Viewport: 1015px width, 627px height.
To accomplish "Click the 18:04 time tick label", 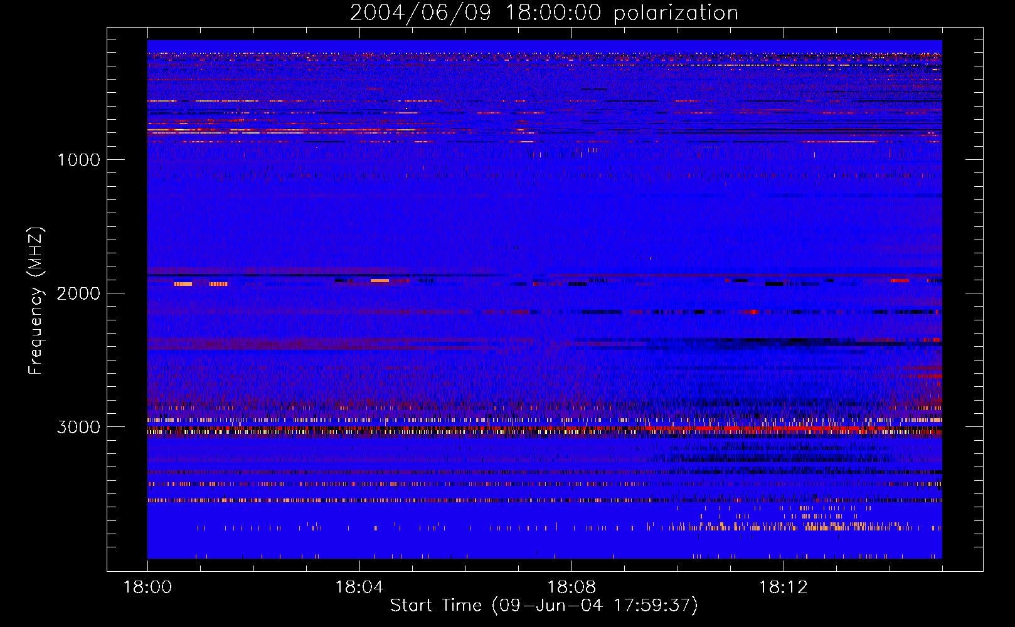I will click(x=359, y=587).
